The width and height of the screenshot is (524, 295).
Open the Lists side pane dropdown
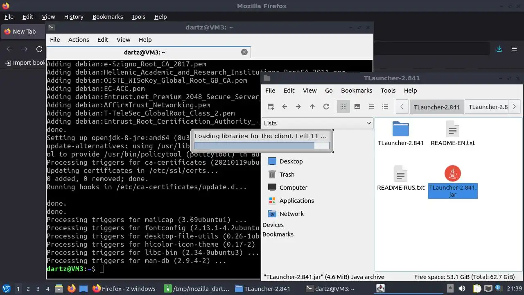(x=318, y=123)
